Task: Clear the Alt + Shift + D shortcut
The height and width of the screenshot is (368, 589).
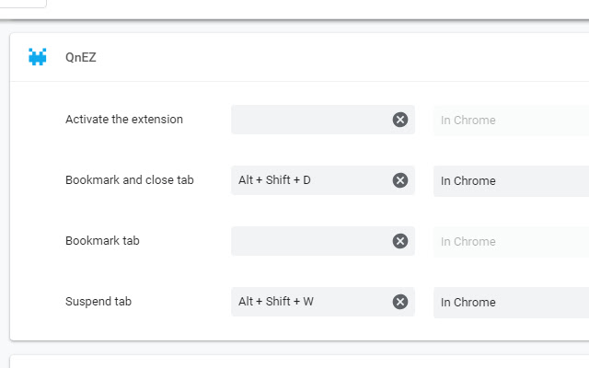Action: pos(400,180)
